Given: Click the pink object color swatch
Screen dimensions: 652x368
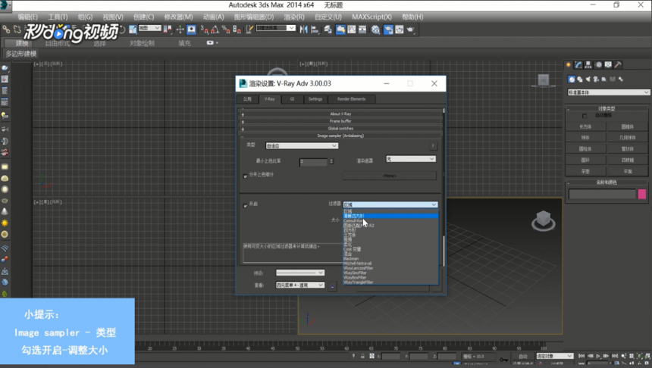Looking at the screenshot, I should coord(642,194).
